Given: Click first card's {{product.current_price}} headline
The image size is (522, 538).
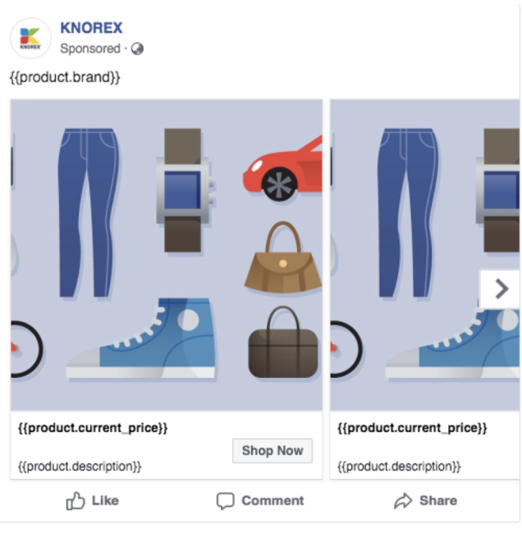Looking at the screenshot, I should click(x=93, y=428).
